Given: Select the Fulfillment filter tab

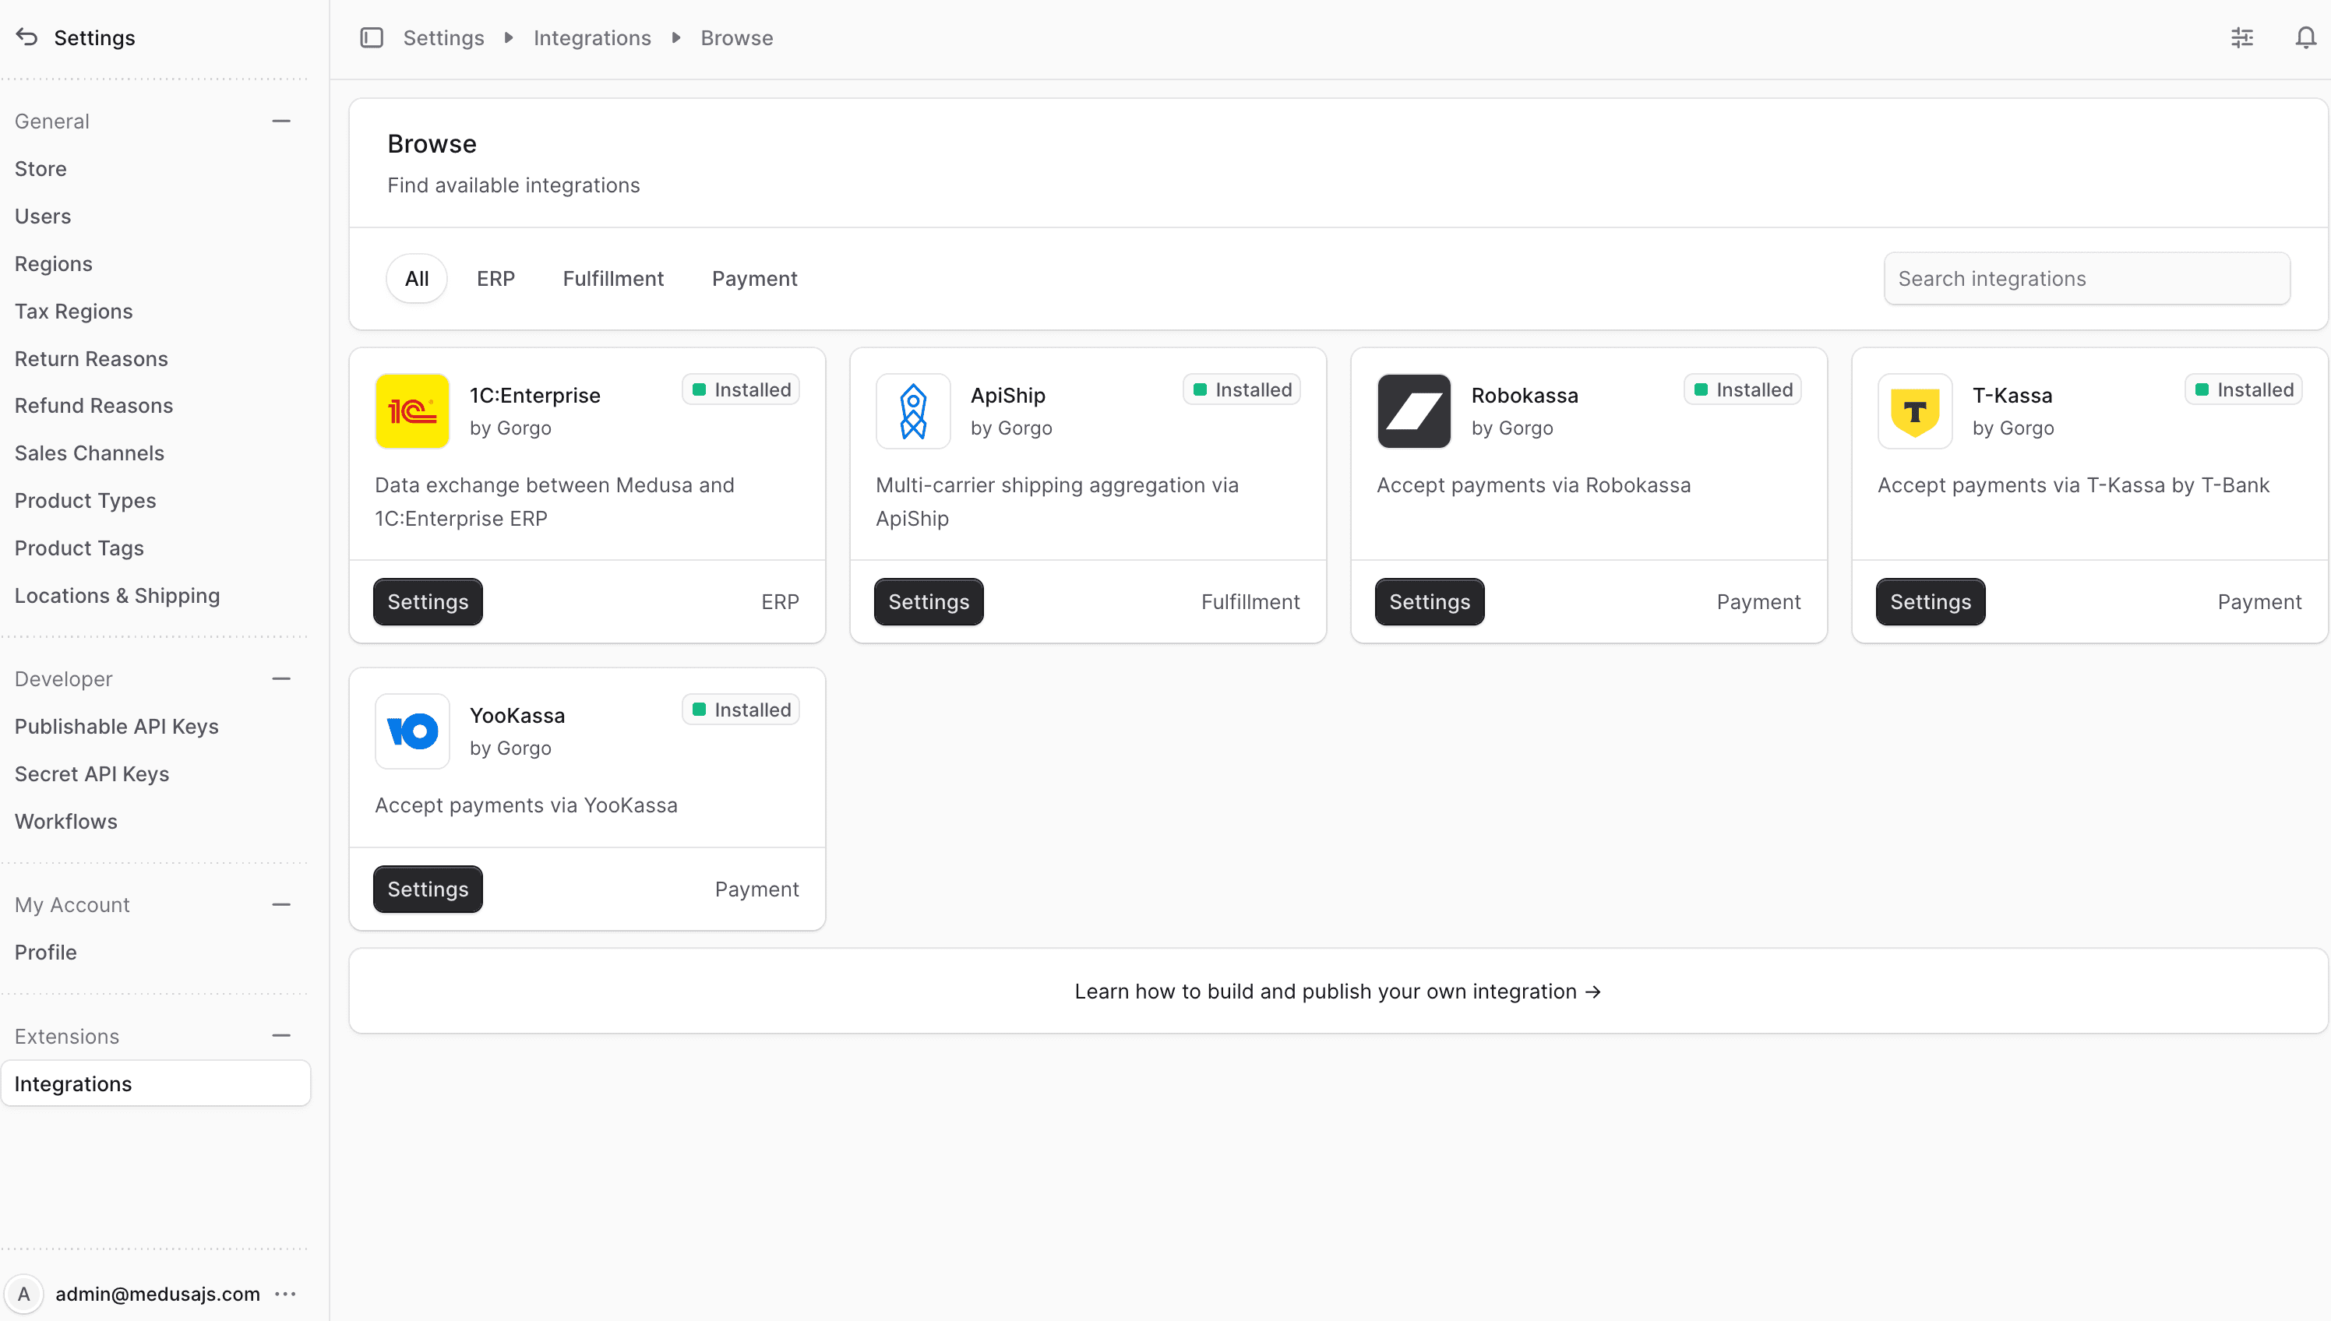Looking at the screenshot, I should (x=613, y=279).
